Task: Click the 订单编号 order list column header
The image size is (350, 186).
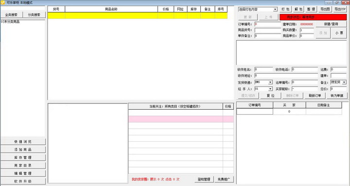Action: click(x=255, y=105)
